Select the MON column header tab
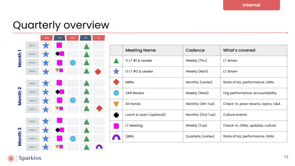The width and height of the screenshot is (295, 166). pos(46,38)
